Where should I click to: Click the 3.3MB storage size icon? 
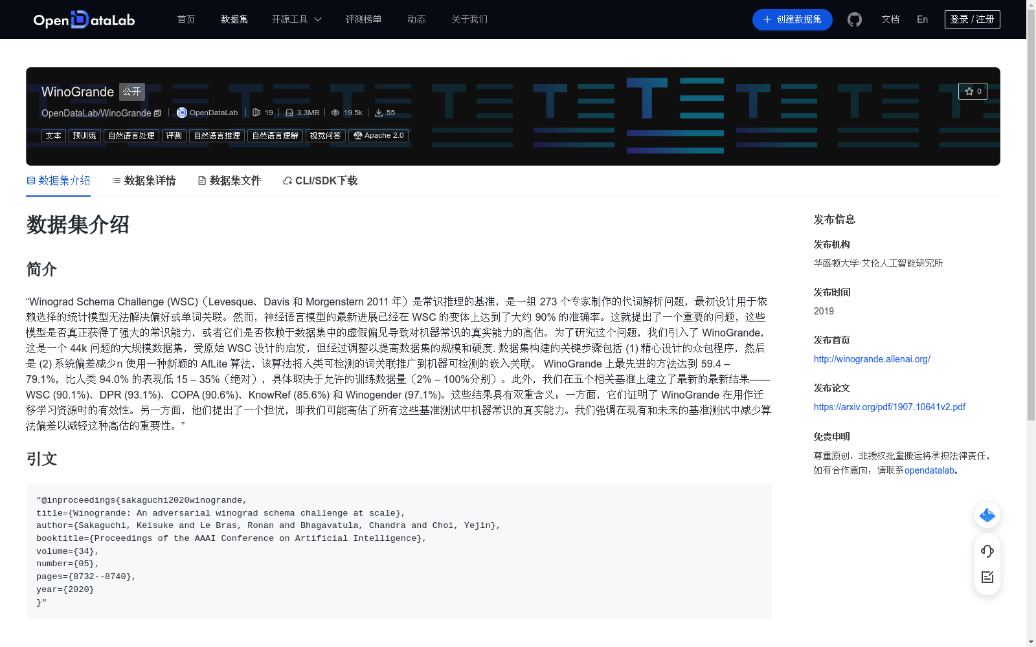pyautogui.click(x=289, y=113)
